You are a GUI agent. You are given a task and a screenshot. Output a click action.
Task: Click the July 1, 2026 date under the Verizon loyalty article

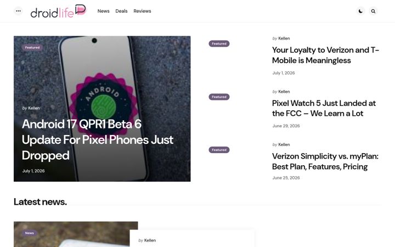pos(284,73)
